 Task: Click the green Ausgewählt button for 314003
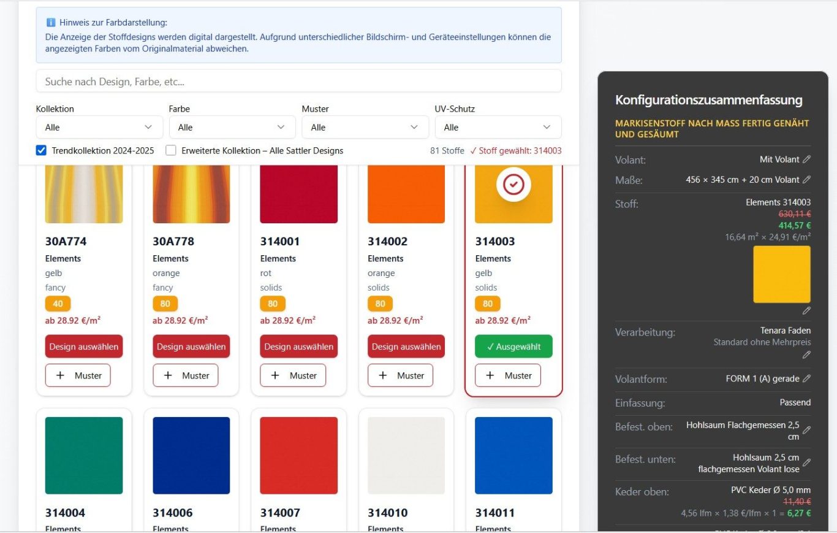(513, 347)
